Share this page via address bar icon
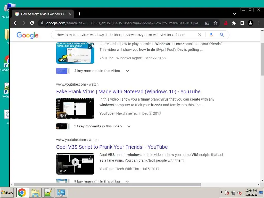 pyautogui.click(x=207, y=23)
